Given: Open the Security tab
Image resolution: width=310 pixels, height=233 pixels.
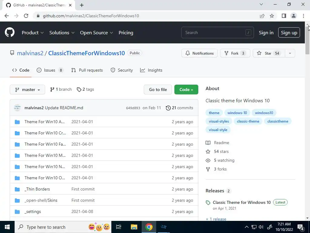Looking at the screenshot, I should pyautogui.click(x=122, y=70).
